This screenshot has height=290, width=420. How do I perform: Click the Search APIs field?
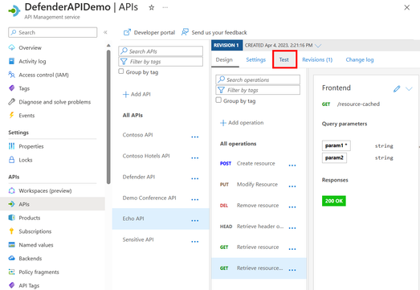[161, 51]
